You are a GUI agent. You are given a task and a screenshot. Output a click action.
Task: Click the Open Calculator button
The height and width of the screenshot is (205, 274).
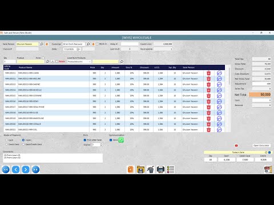pos(261,146)
